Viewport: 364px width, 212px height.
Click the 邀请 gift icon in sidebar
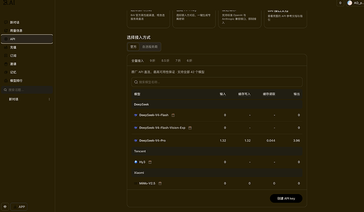tap(6, 64)
